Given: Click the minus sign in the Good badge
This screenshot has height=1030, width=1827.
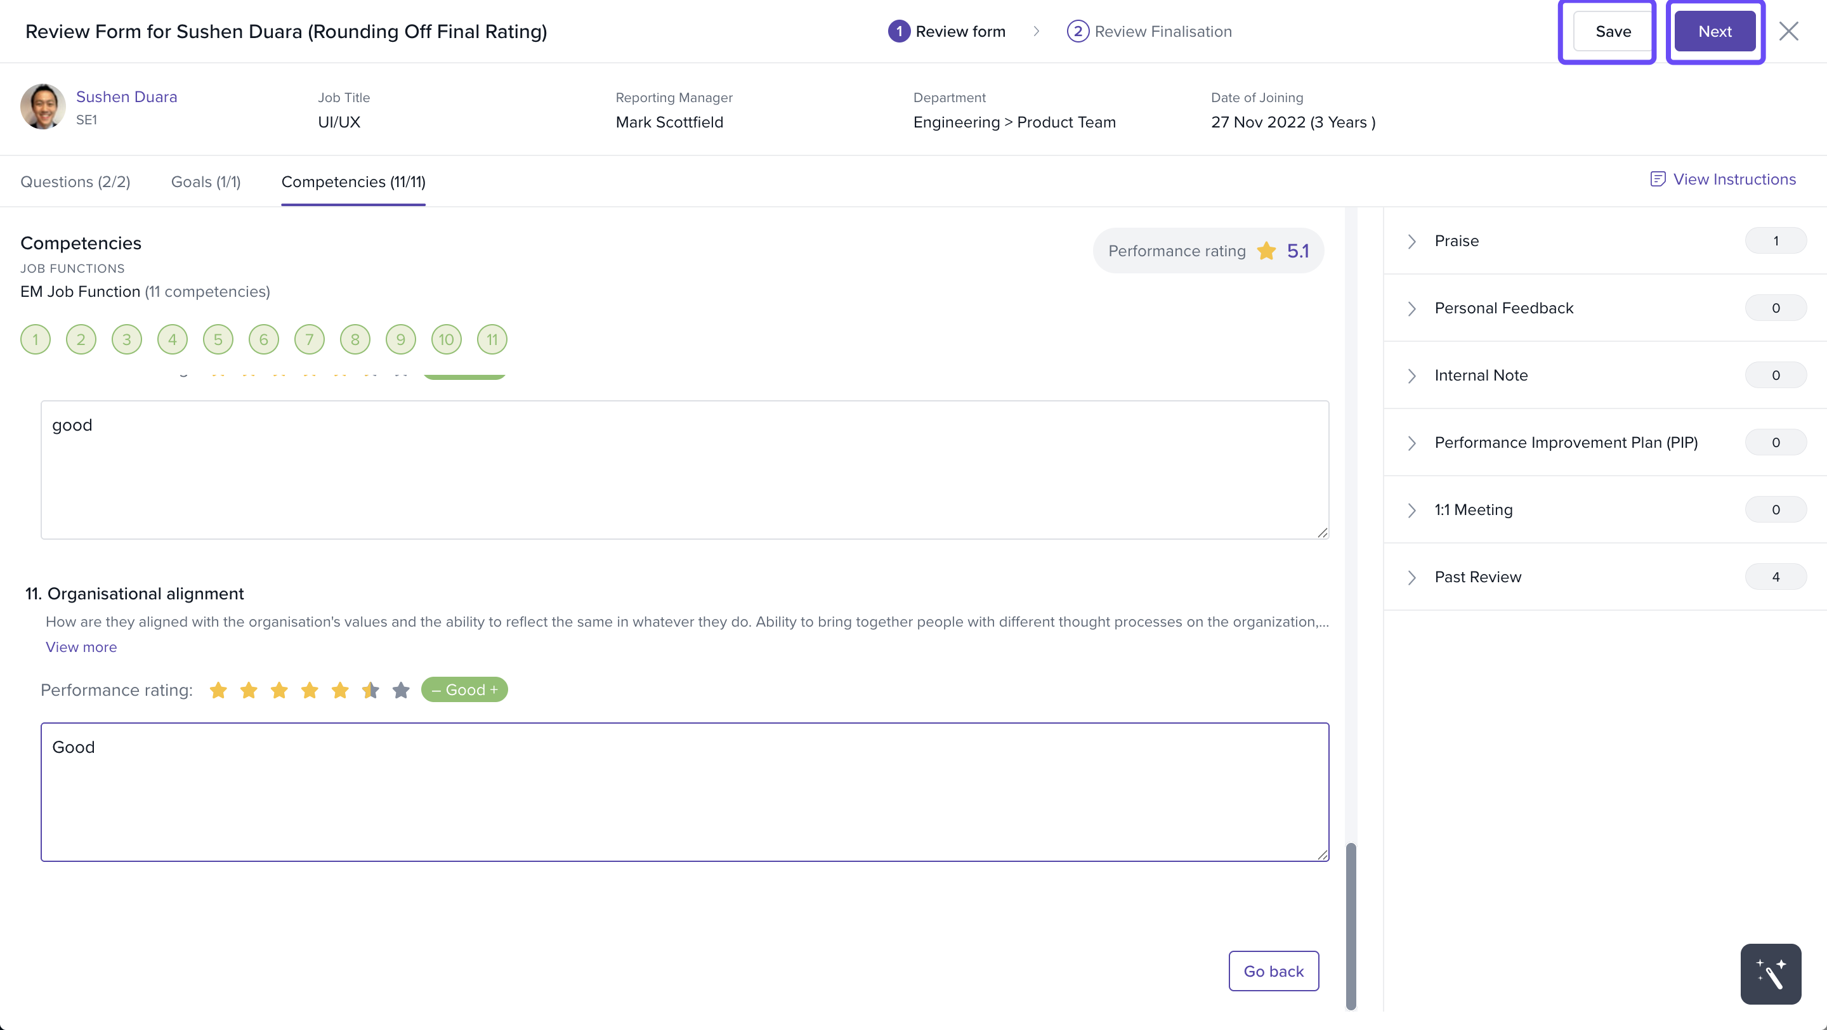Looking at the screenshot, I should [x=436, y=690].
